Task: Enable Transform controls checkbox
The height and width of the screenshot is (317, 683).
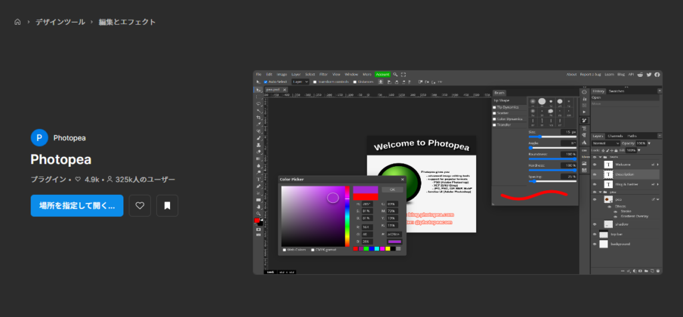Action: [315, 82]
